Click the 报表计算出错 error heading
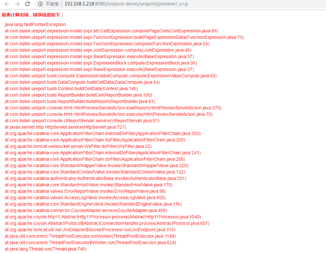This screenshot has height=254, width=326. point(34,14)
